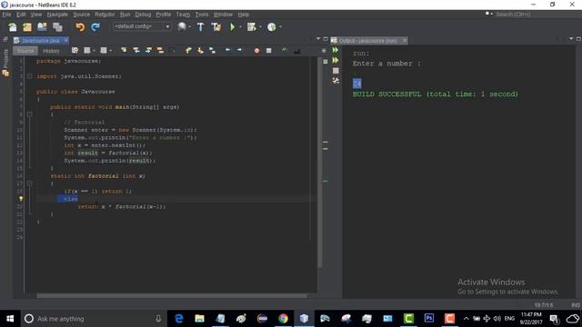Open the Output panel dropdown arrow

(571, 38)
